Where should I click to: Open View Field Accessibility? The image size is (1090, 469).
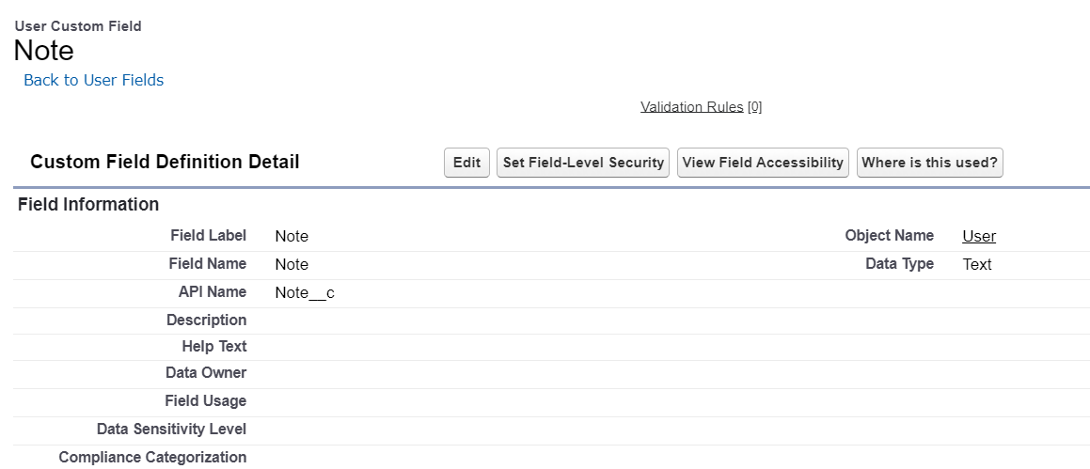point(763,163)
